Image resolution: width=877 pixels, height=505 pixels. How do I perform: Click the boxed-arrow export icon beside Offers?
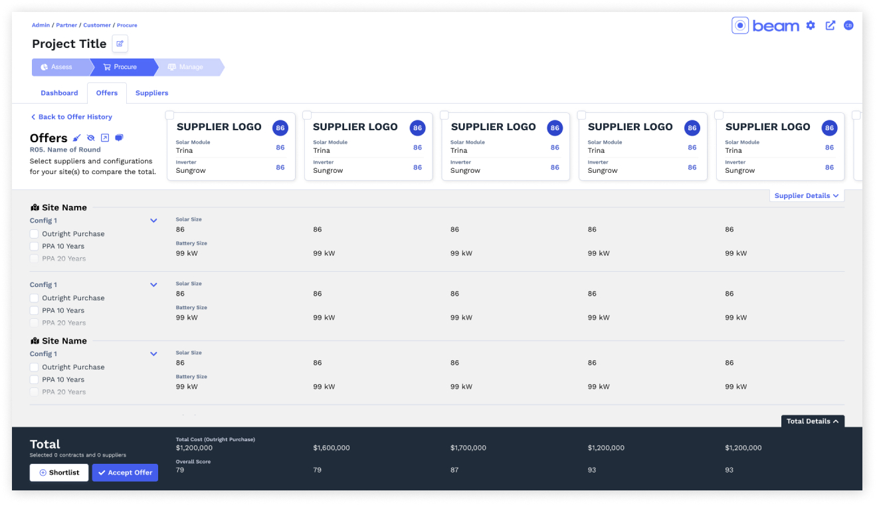tap(105, 138)
